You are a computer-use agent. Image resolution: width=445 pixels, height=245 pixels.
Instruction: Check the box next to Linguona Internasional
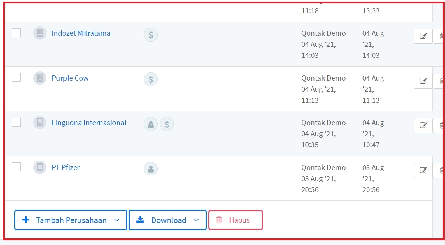pyautogui.click(x=16, y=122)
